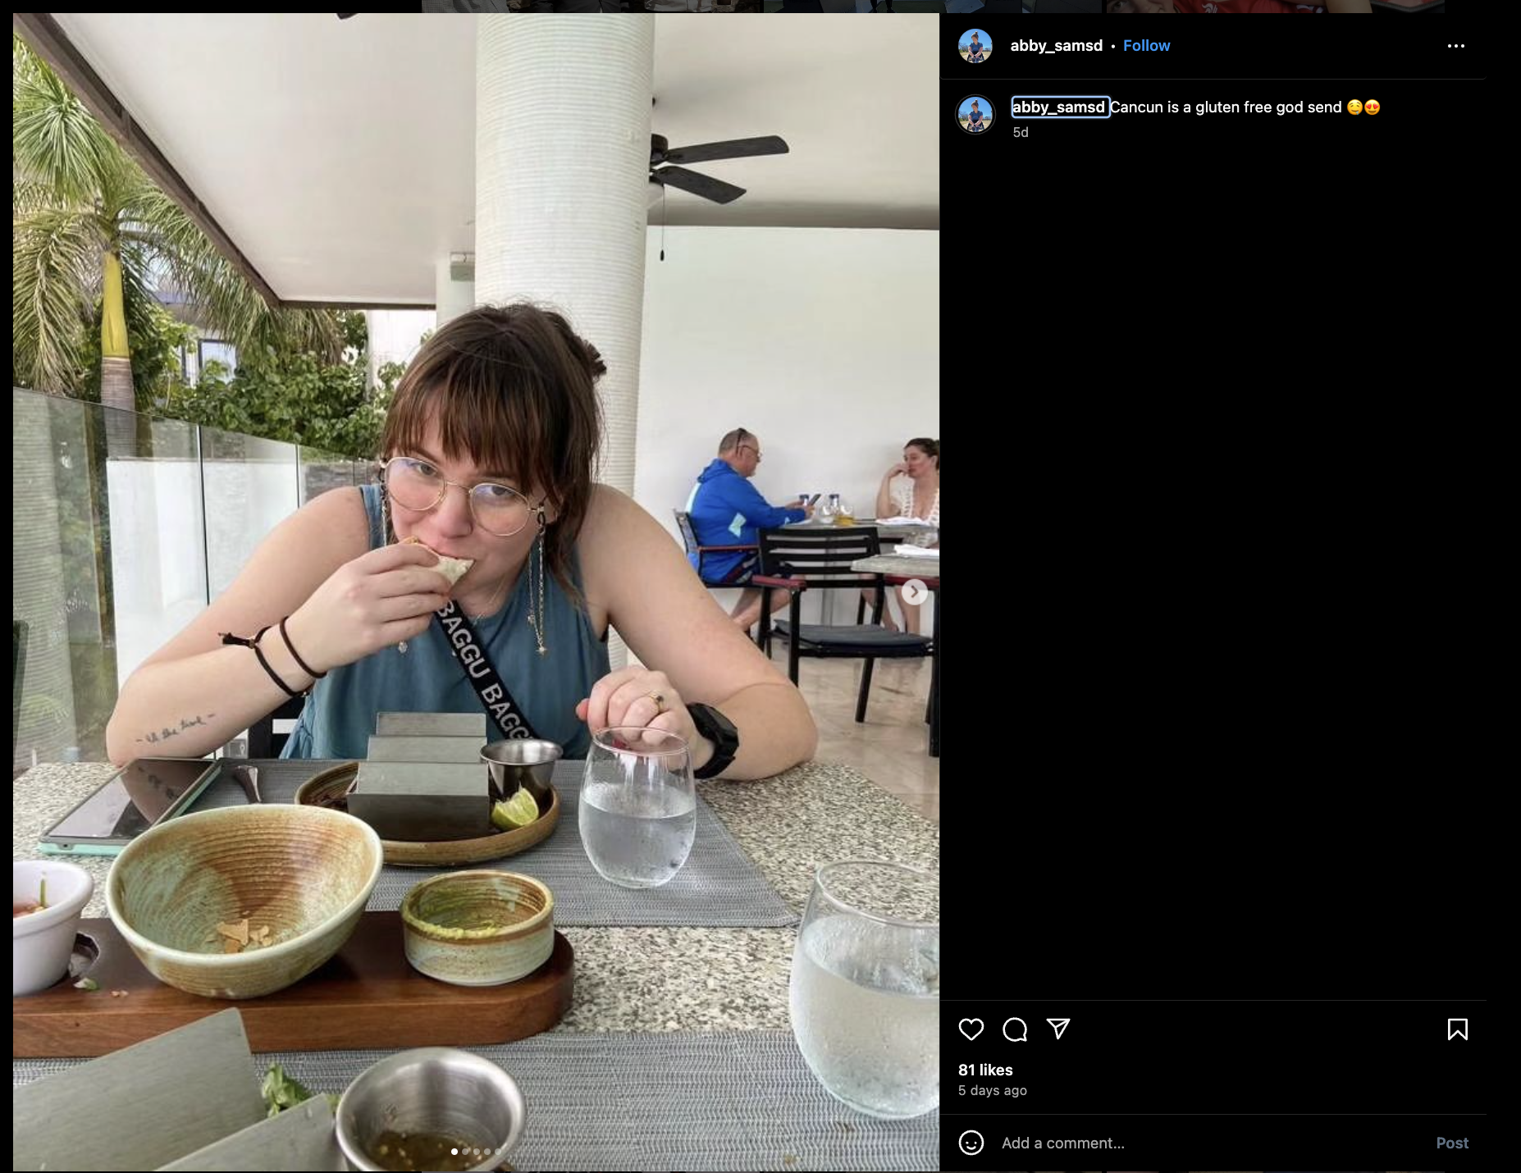Open emoji picker in comment box
This screenshot has height=1173, width=1521.
(971, 1143)
